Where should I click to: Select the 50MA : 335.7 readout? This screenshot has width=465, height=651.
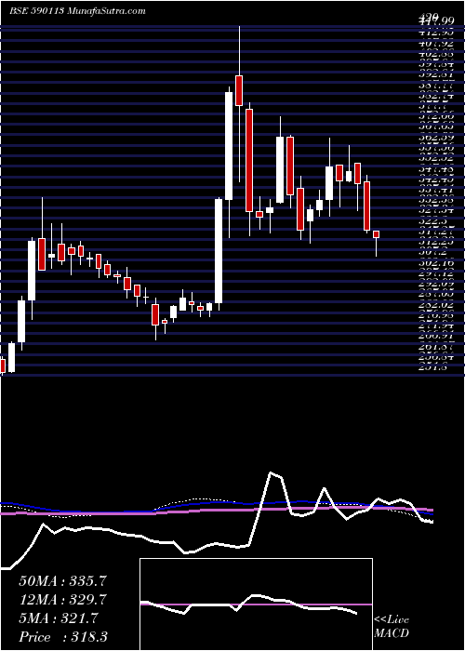click(x=63, y=581)
